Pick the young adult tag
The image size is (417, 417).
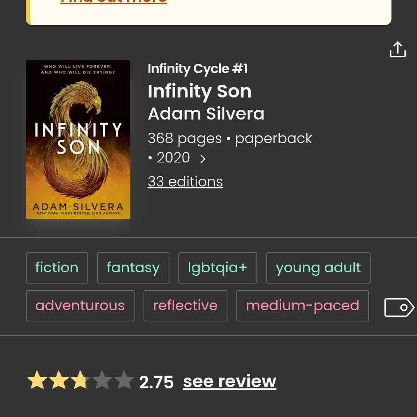(318, 268)
